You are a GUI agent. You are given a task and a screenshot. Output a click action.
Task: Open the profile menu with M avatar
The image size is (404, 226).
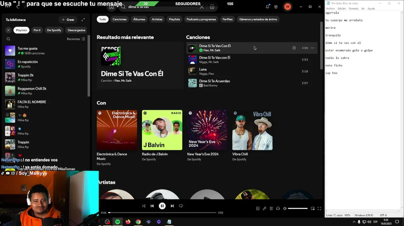pos(287,7)
